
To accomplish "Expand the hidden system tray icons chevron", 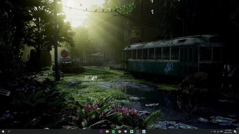I will pos(212,131).
